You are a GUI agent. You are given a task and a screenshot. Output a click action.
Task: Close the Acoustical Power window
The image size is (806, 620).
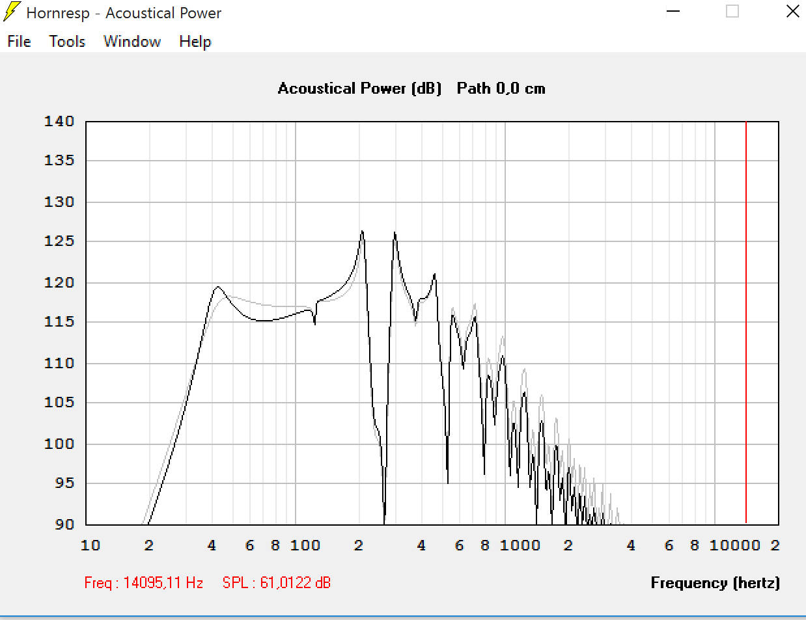[x=792, y=11]
